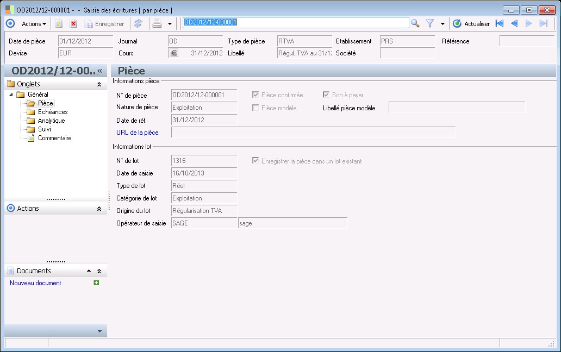
Task: Select Echéances in the tree
Action: [52, 112]
